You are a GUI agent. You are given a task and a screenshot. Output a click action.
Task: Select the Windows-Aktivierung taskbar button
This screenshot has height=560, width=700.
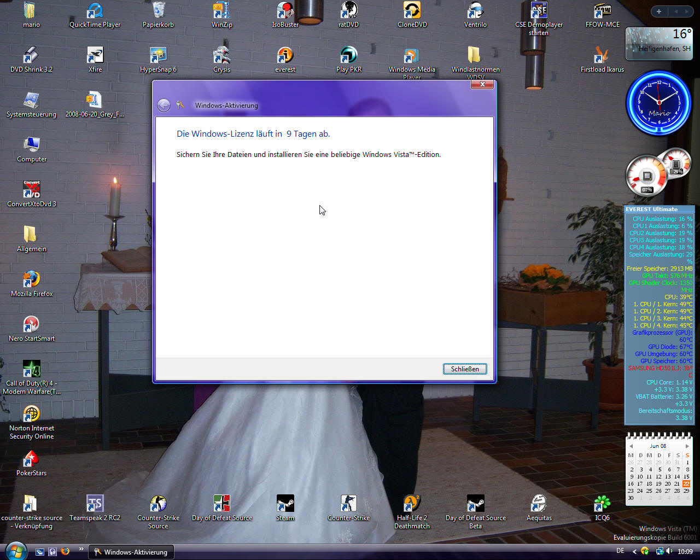click(x=131, y=552)
